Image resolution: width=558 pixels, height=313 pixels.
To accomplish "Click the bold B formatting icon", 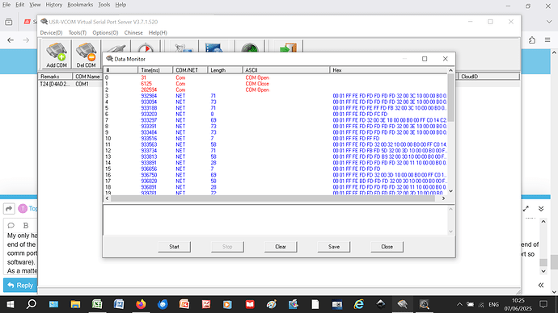I will (26, 225).
